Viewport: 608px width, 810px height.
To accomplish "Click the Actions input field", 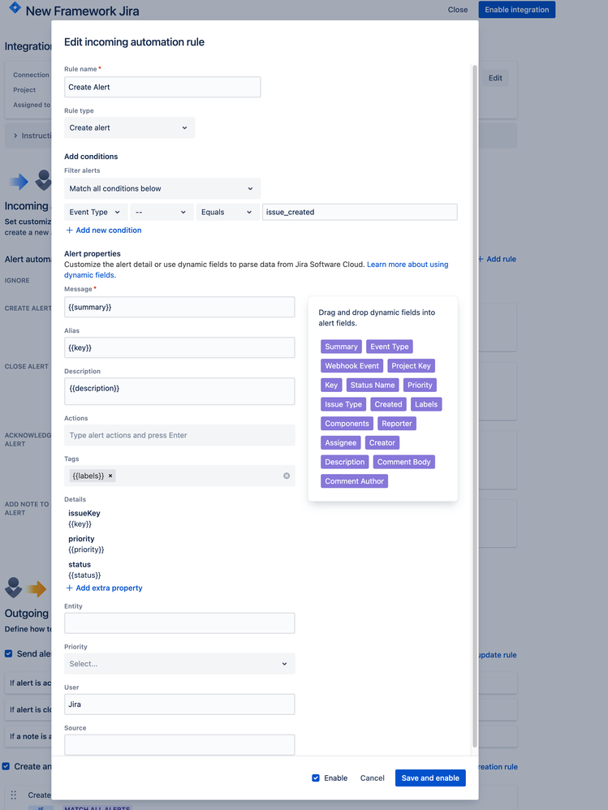I will [179, 435].
